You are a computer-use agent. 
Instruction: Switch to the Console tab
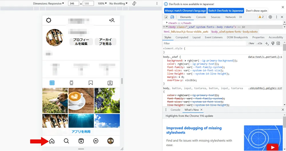[x=201, y=17]
